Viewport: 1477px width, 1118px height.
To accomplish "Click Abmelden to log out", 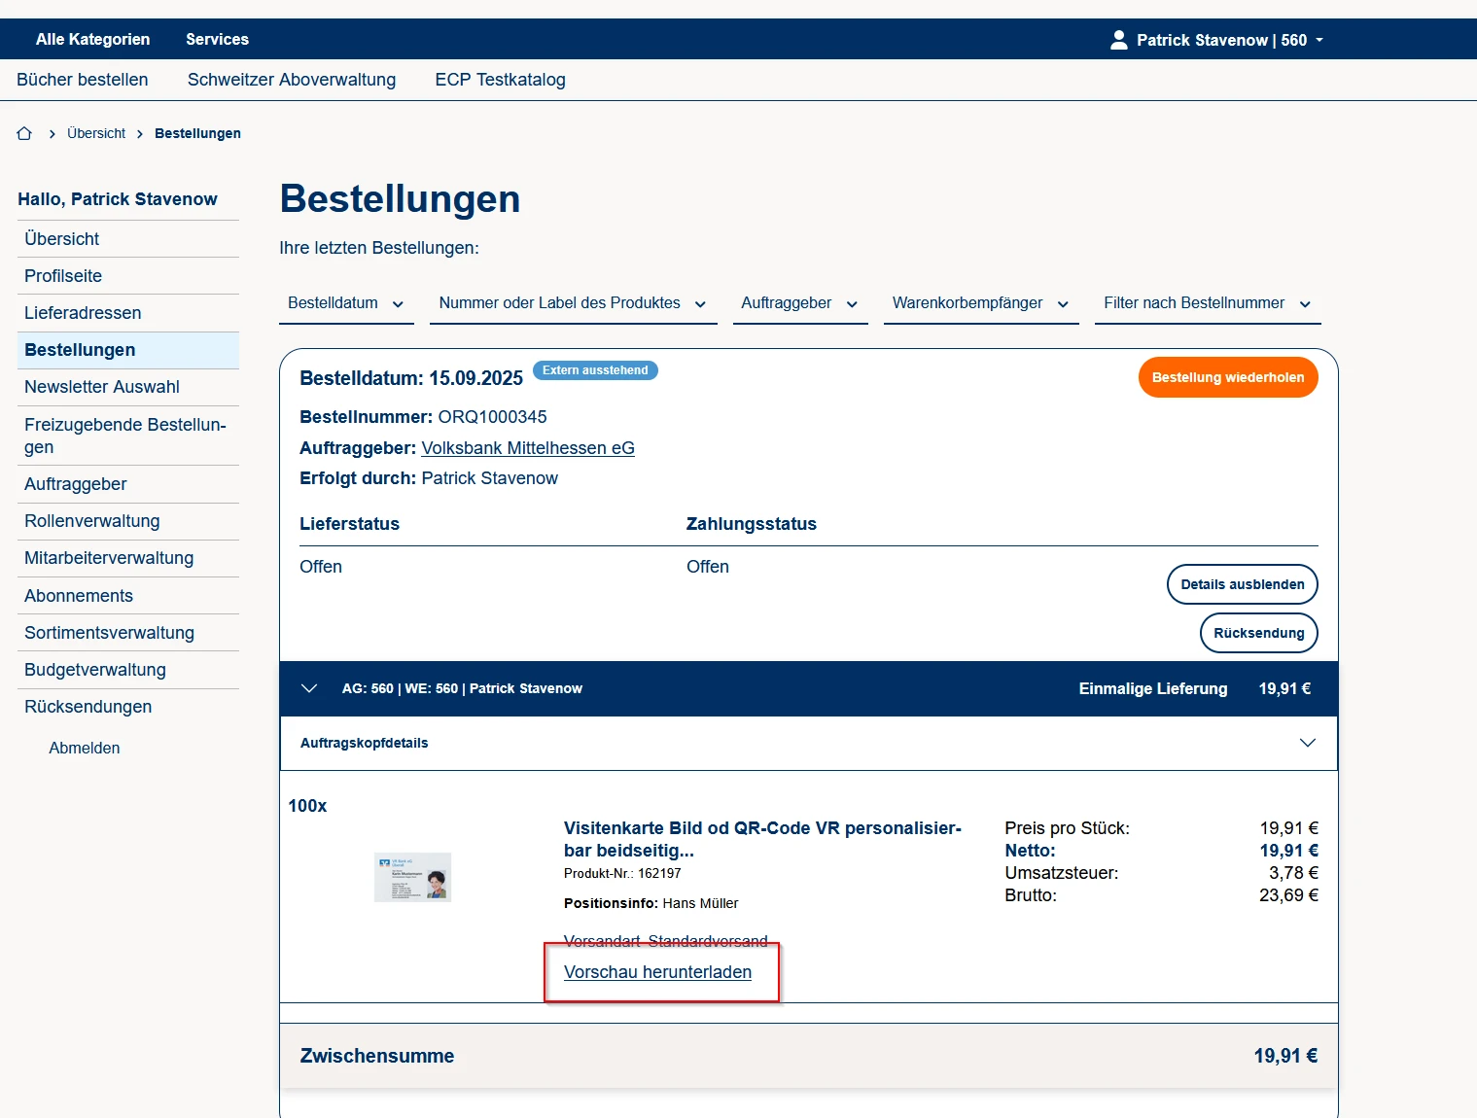I will pyautogui.click(x=85, y=749).
